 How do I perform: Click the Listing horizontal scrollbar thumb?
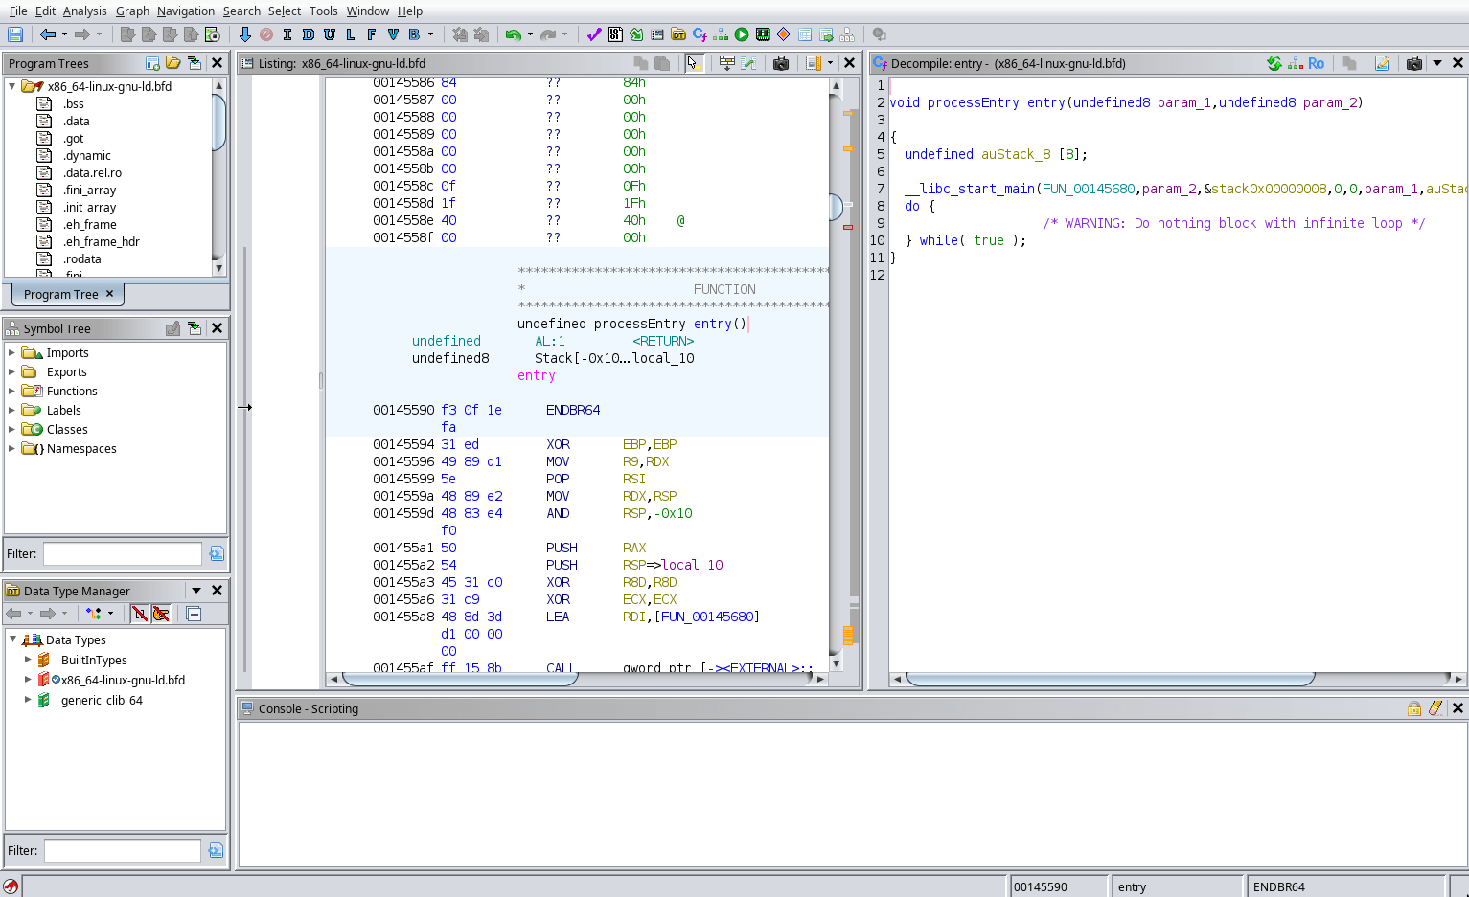click(x=460, y=679)
